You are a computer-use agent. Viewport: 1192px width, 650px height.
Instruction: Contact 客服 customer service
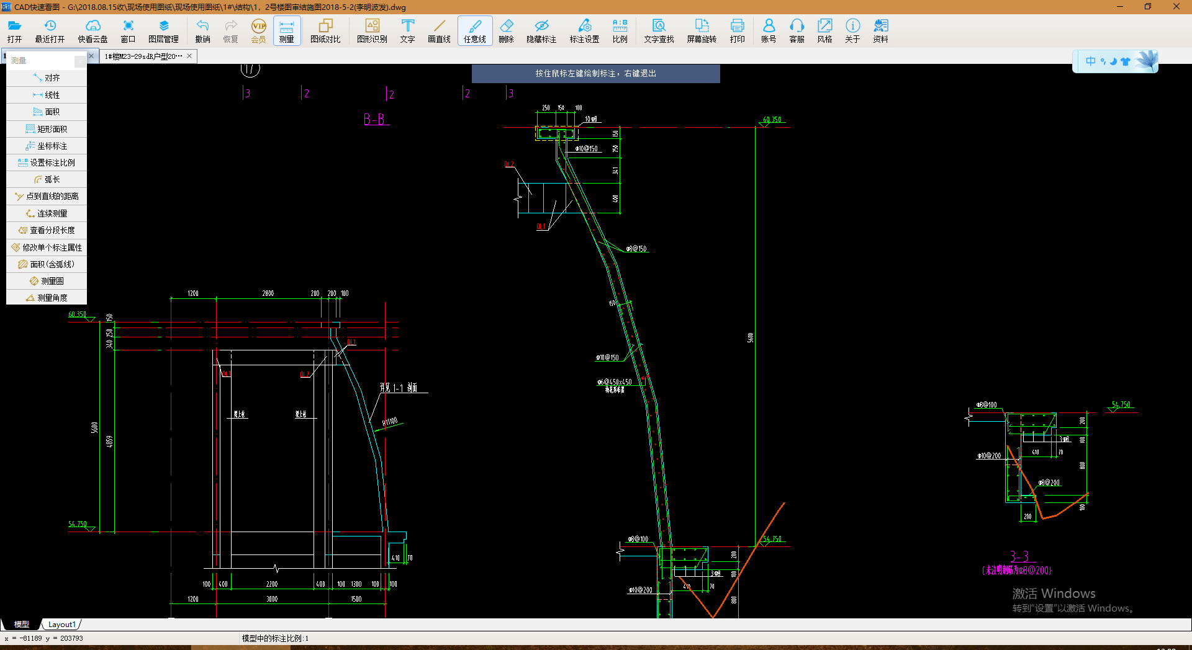click(x=797, y=31)
